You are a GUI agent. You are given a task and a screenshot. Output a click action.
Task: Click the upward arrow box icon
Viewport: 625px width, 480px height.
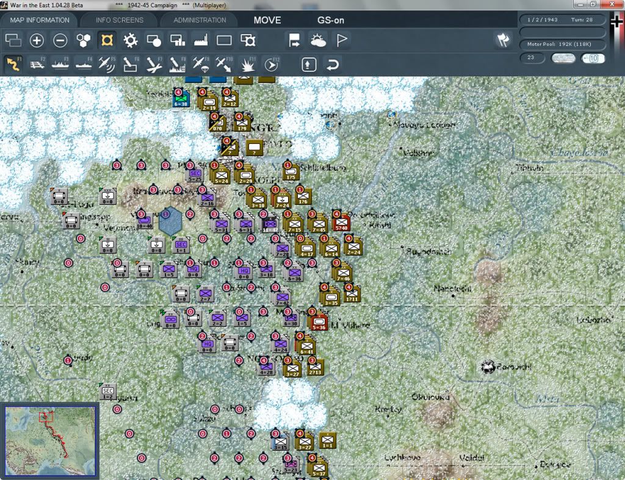coord(309,64)
